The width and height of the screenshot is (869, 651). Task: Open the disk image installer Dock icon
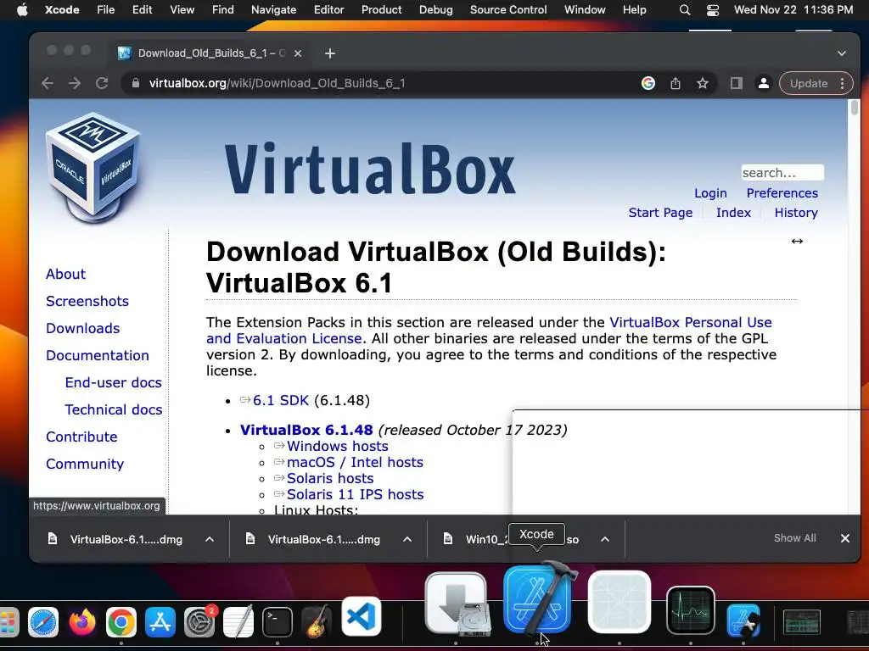click(x=456, y=604)
